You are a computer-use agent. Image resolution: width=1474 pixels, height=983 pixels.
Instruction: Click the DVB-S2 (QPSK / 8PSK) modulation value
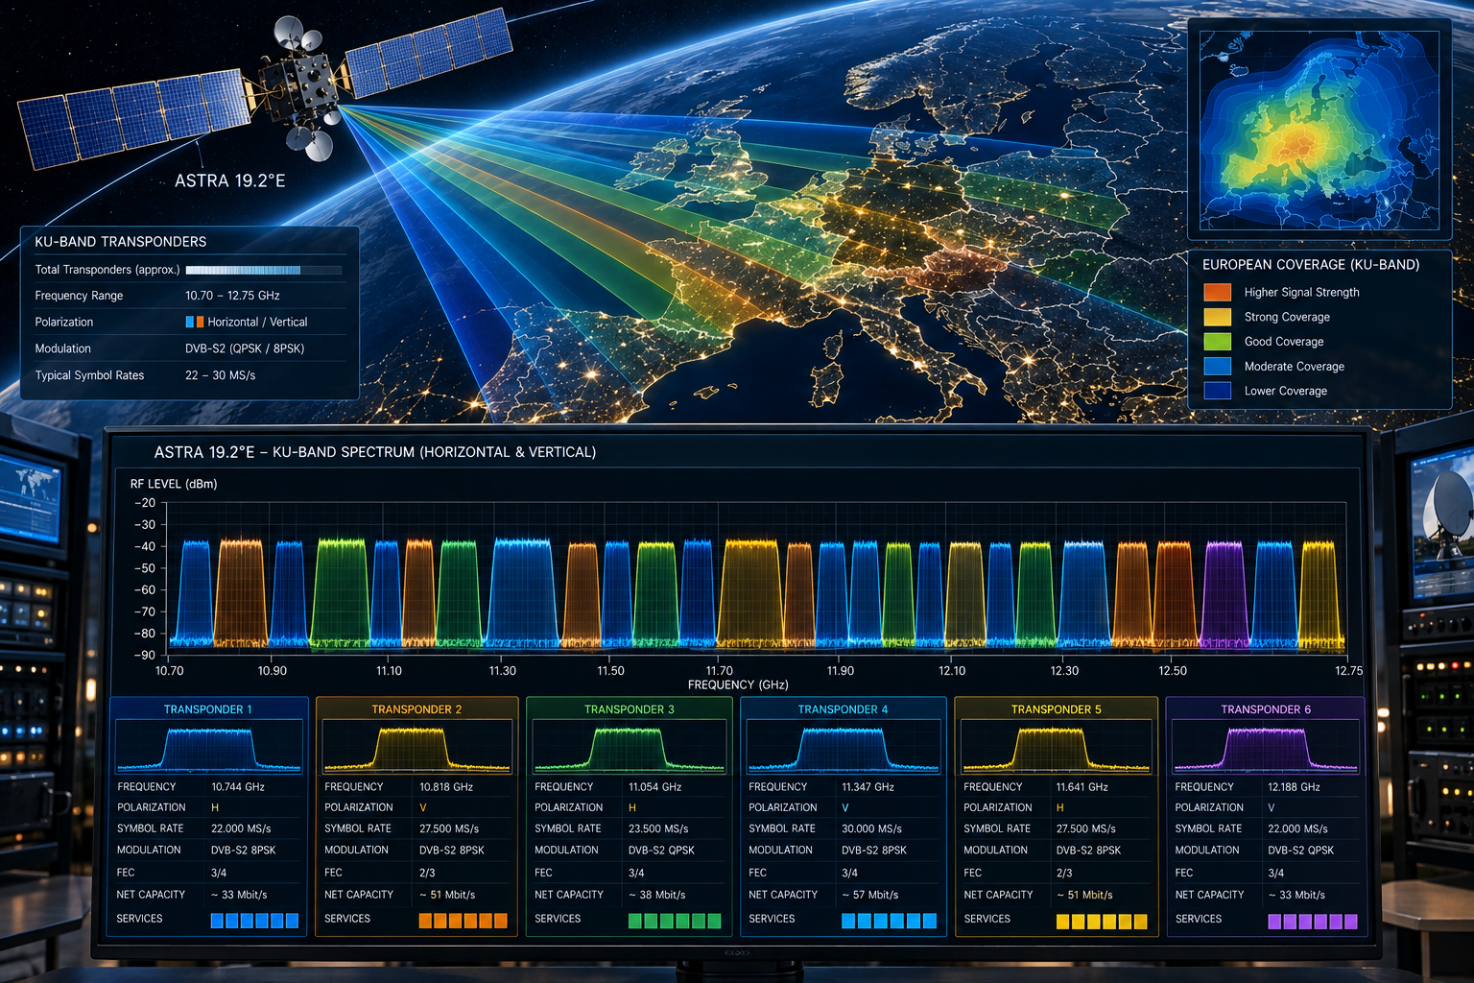point(245,348)
